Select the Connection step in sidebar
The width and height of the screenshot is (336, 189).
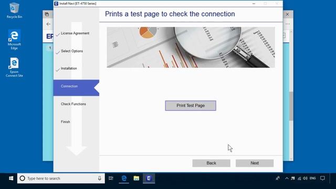76,88
